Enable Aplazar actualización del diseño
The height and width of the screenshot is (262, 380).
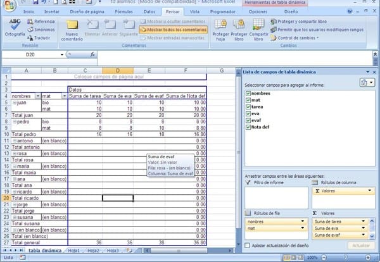[247, 246]
